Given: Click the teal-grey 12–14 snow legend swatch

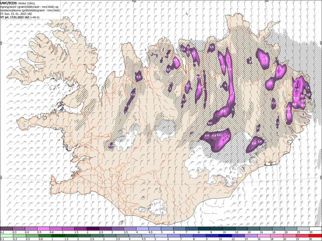Looking at the screenshot, I should tap(241, 229).
